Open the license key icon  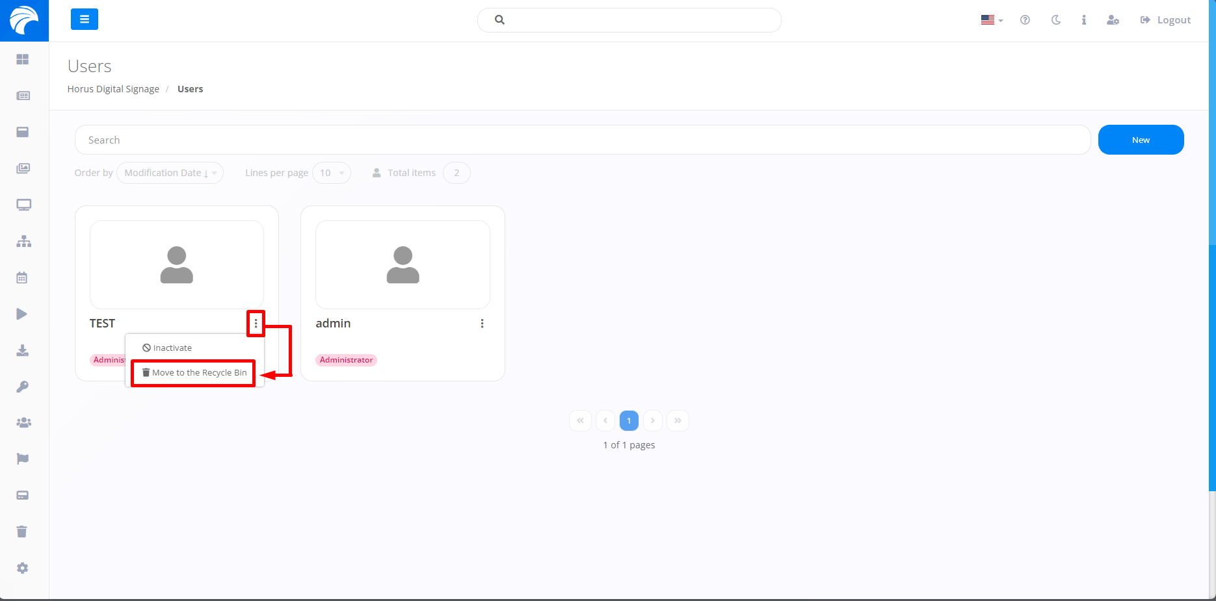[x=23, y=387]
